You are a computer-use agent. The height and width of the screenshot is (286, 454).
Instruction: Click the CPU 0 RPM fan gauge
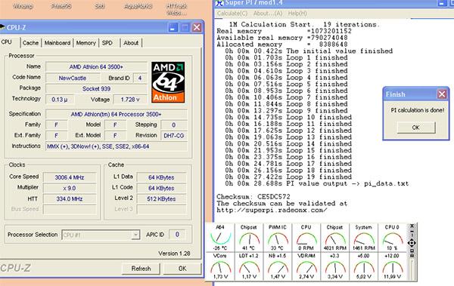point(306,238)
